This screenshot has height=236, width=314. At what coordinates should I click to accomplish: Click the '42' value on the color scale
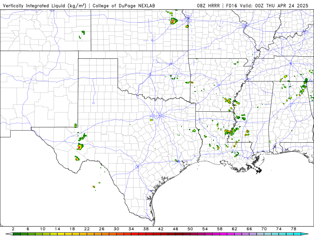pyautogui.click(x=161, y=229)
